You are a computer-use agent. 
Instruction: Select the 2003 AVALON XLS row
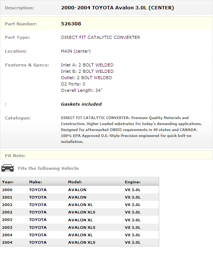pos(80,227)
